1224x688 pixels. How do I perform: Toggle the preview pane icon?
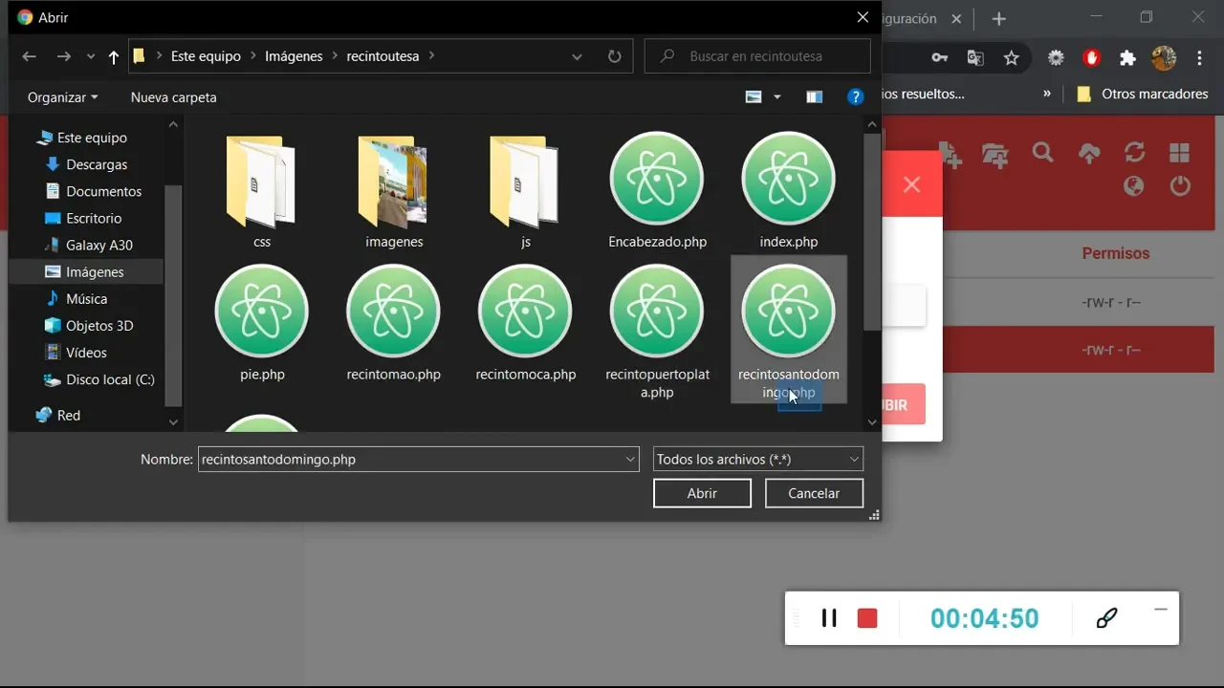tap(814, 97)
